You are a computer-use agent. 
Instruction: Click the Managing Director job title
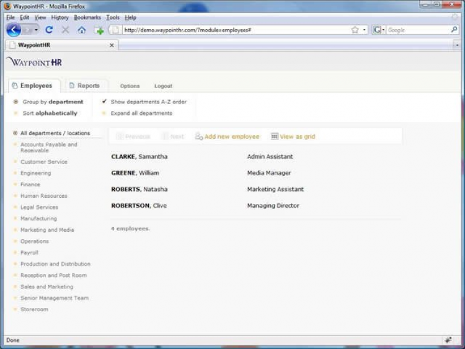[x=273, y=205]
